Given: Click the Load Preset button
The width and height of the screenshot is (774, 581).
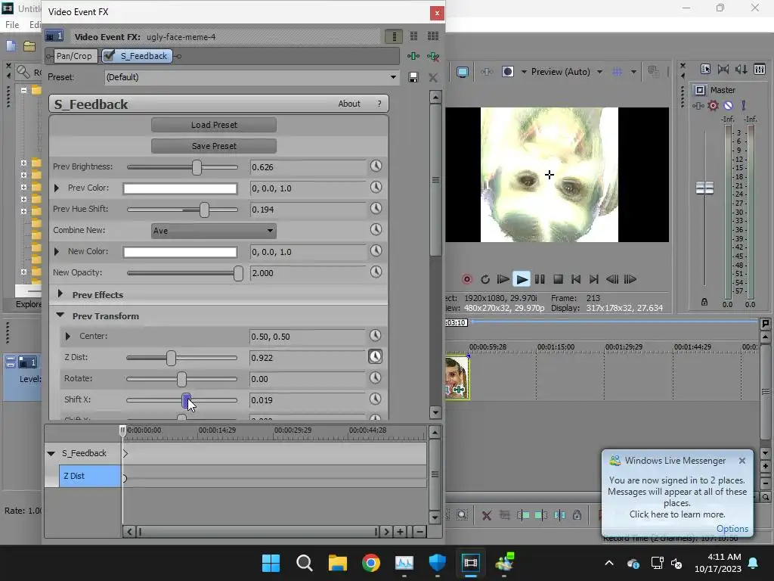Looking at the screenshot, I should pyautogui.click(x=214, y=125).
